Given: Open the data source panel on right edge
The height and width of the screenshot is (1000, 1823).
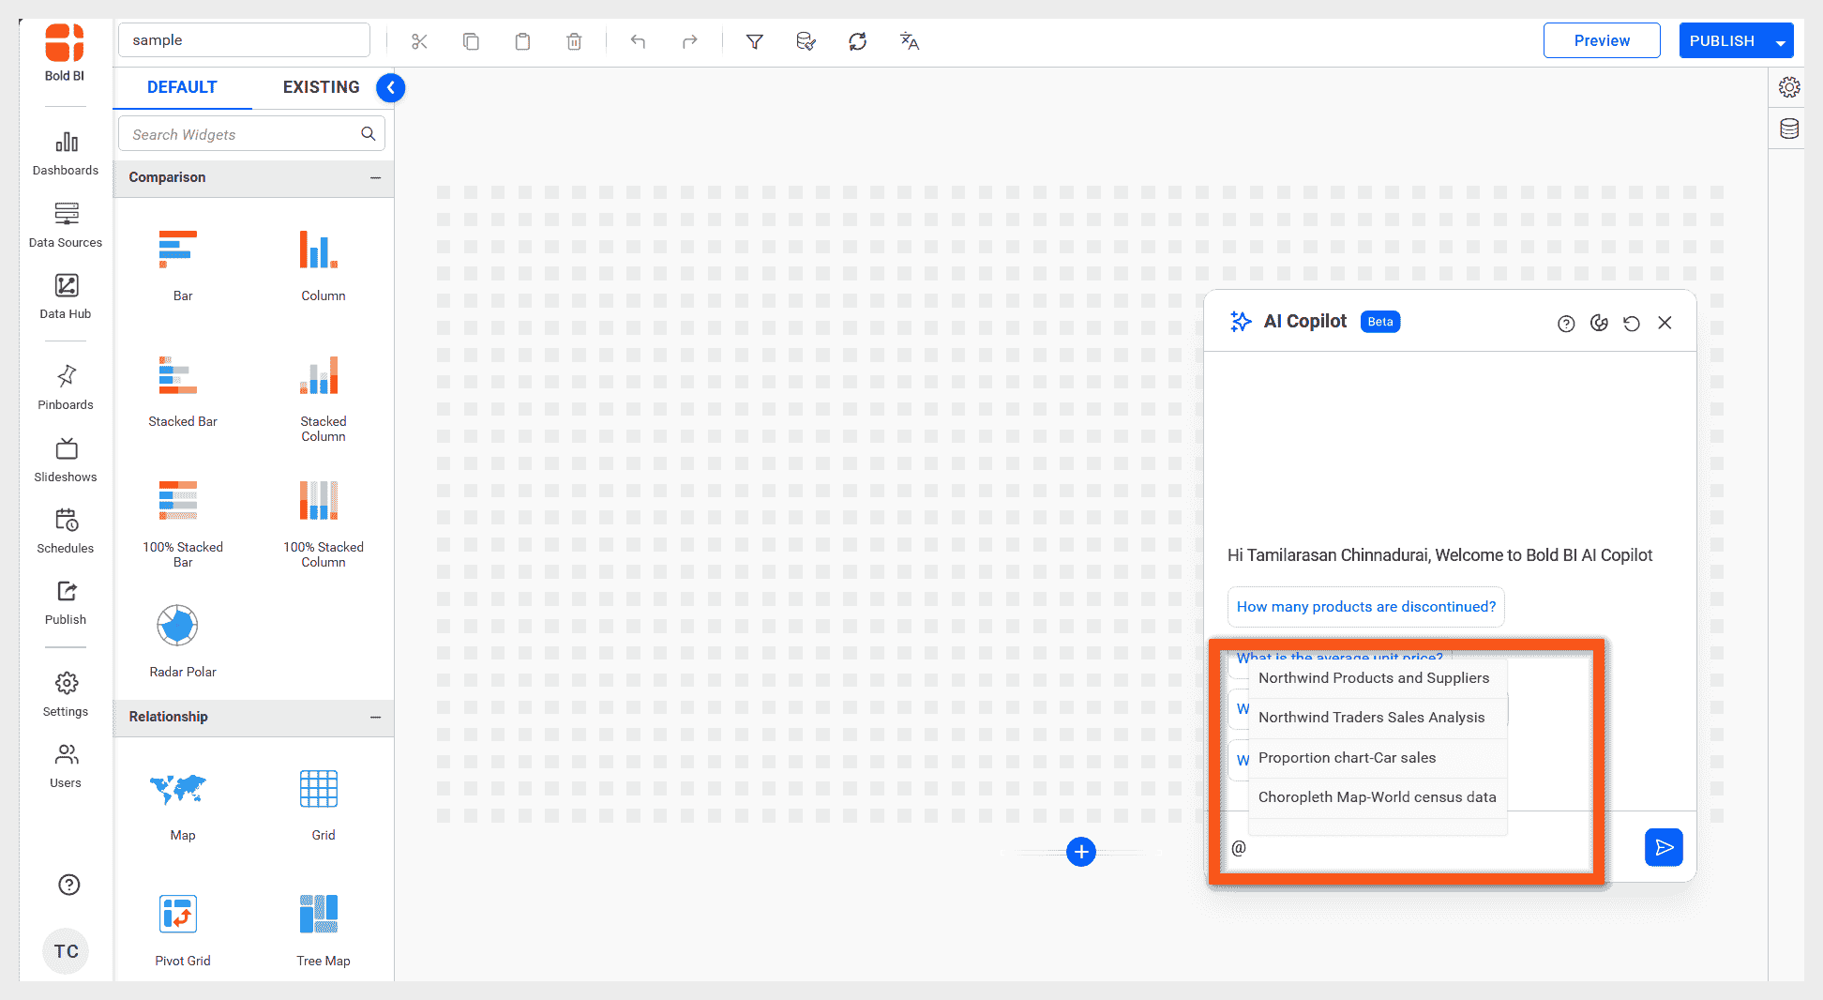Looking at the screenshot, I should pos(1788,129).
